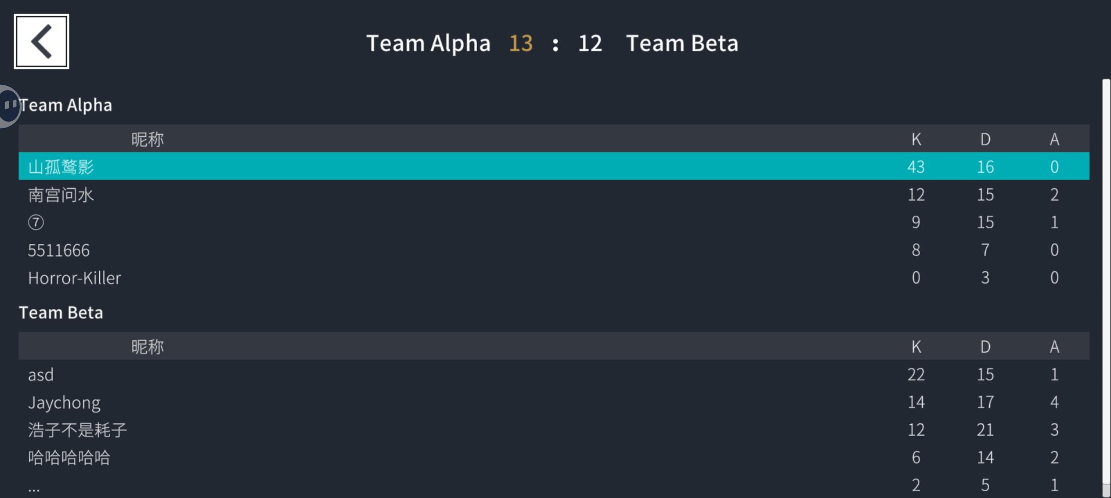Click Team Beta's 昵称 column header
The height and width of the screenshot is (498, 1111).
(x=147, y=346)
